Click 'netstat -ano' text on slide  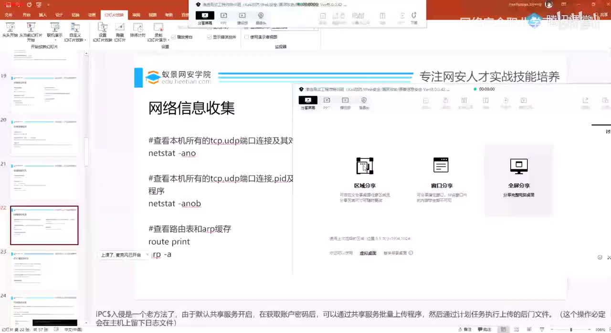(172, 154)
